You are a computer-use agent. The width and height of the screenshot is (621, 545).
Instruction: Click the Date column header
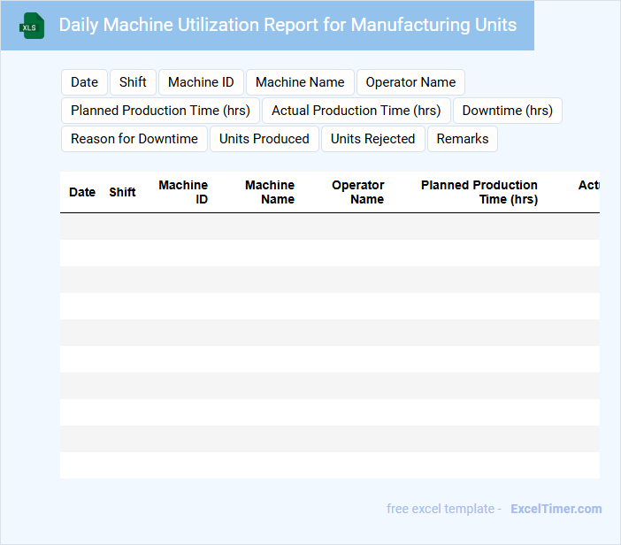click(x=82, y=192)
